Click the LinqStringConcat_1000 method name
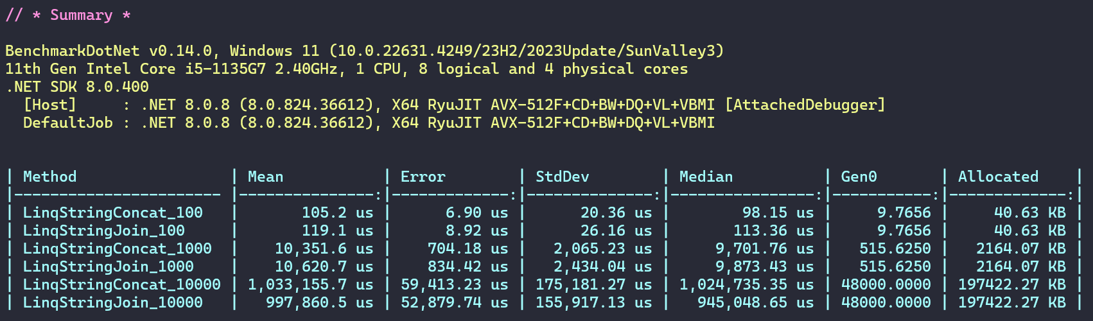The image size is (1093, 321). (118, 248)
